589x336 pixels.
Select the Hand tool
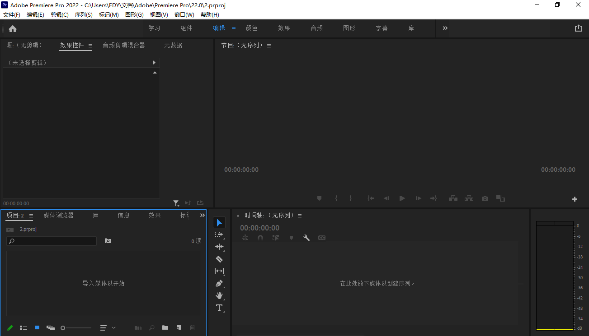[219, 296]
